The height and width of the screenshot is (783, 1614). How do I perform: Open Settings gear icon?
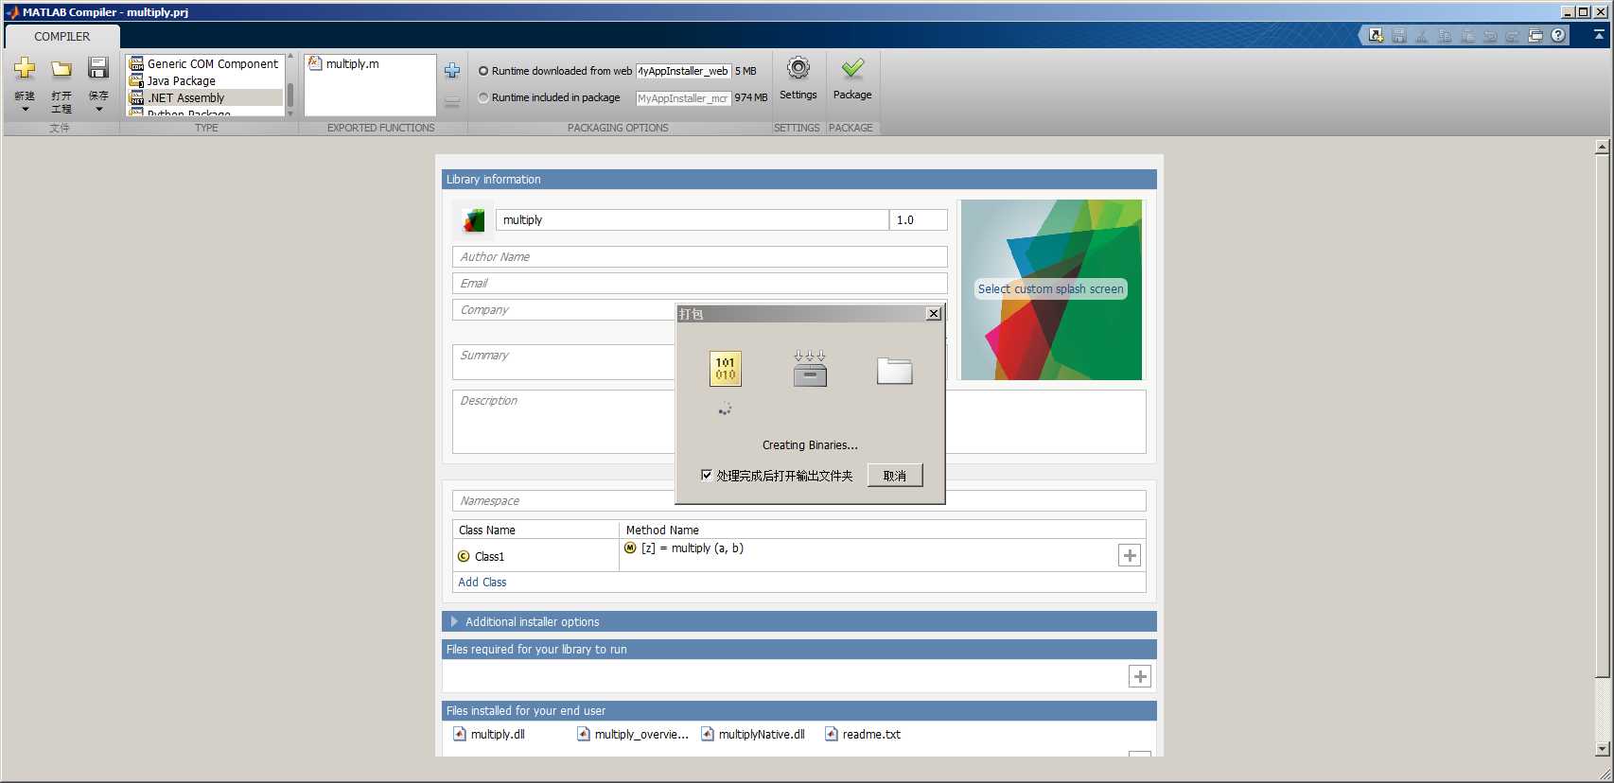pos(798,69)
